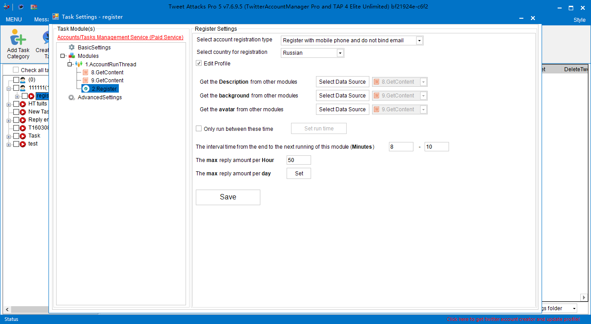This screenshot has height=324, width=591.
Task: Open the MENU menu
Action: [14, 20]
